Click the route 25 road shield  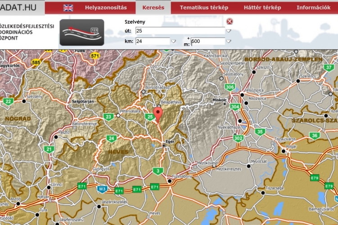point(150,117)
